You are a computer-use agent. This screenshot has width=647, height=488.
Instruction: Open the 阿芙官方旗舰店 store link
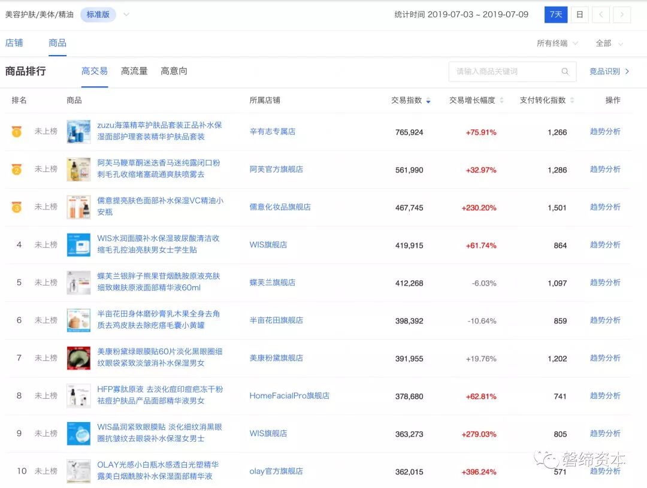(x=276, y=169)
